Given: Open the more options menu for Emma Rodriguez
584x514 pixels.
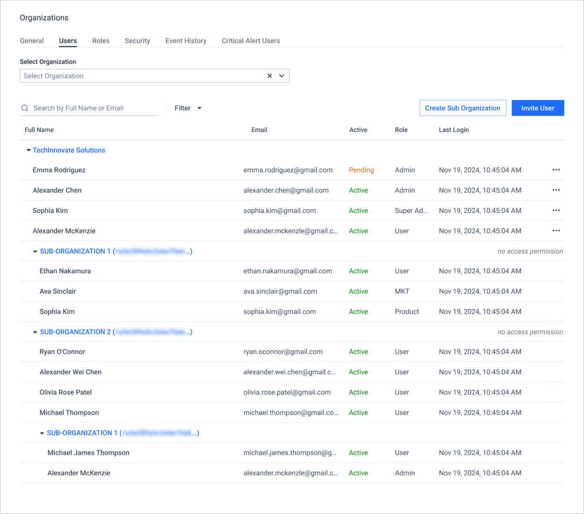Looking at the screenshot, I should [x=556, y=170].
